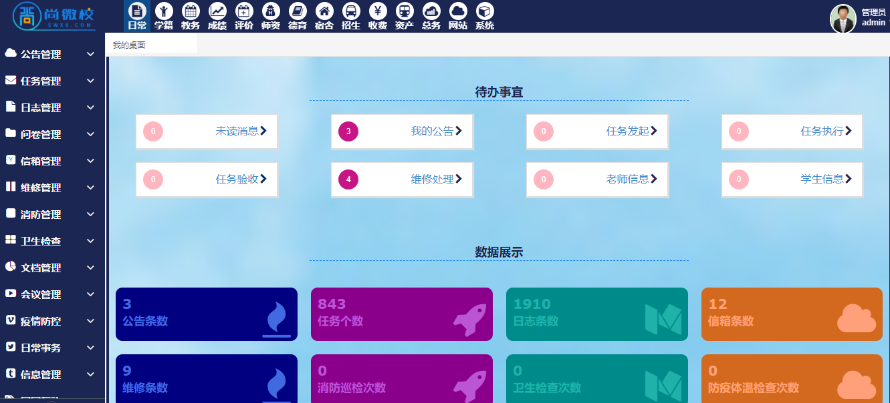Open 维修管理 sidebar menu
This screenshot has height=403, width=890.
(52, 187)
